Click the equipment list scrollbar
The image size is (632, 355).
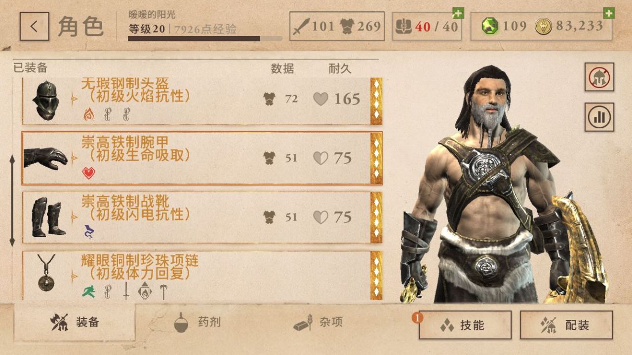tap(13, 201)
